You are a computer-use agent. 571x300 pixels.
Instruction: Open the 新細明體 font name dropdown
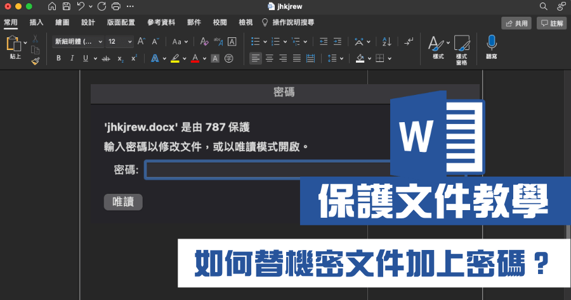tap(78, 42)
